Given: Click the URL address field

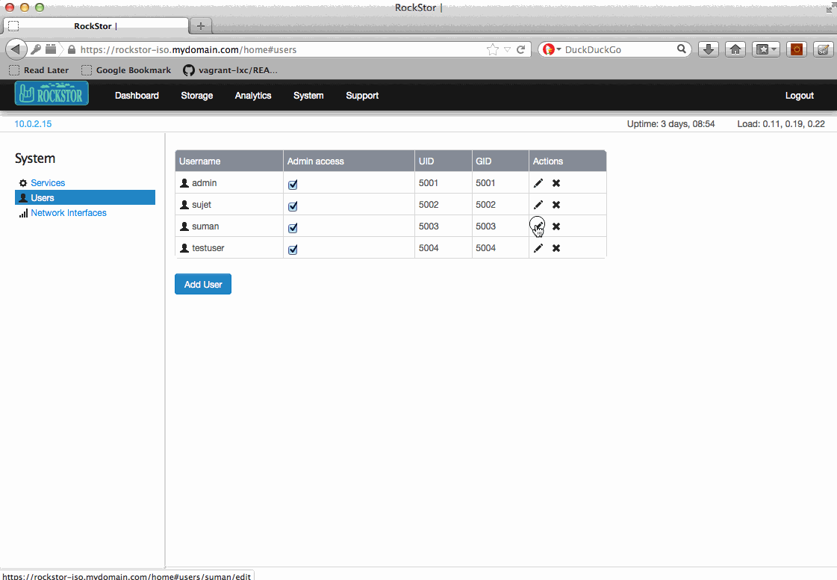Looking at the screenshot, I should [x=280, y=50].
